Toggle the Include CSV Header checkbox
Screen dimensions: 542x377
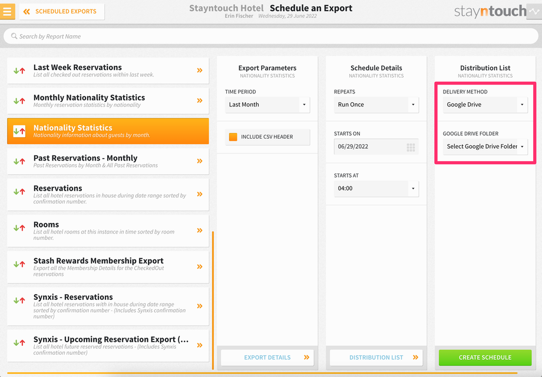click(233, 136)
